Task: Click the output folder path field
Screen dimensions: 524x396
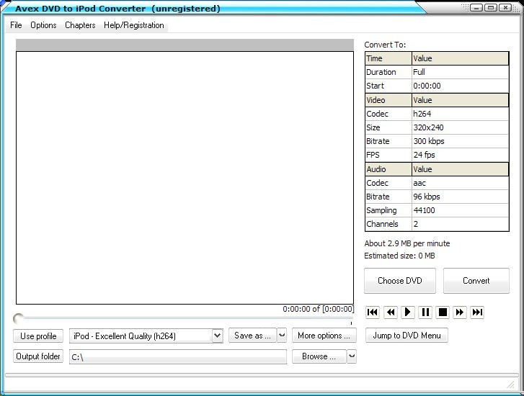Action: [178, 357]
